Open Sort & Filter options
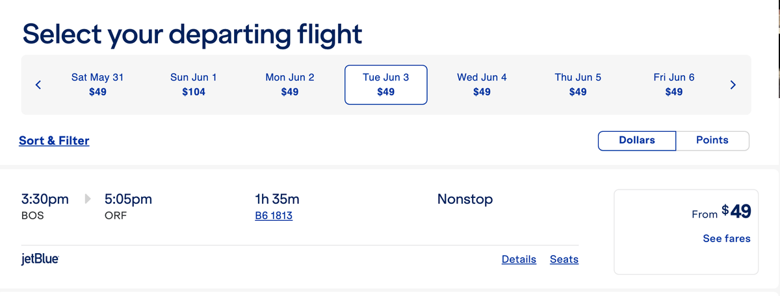 coord(54,140)
